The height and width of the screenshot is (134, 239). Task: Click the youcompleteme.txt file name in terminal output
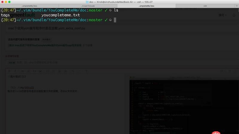[x=61, y=15]
